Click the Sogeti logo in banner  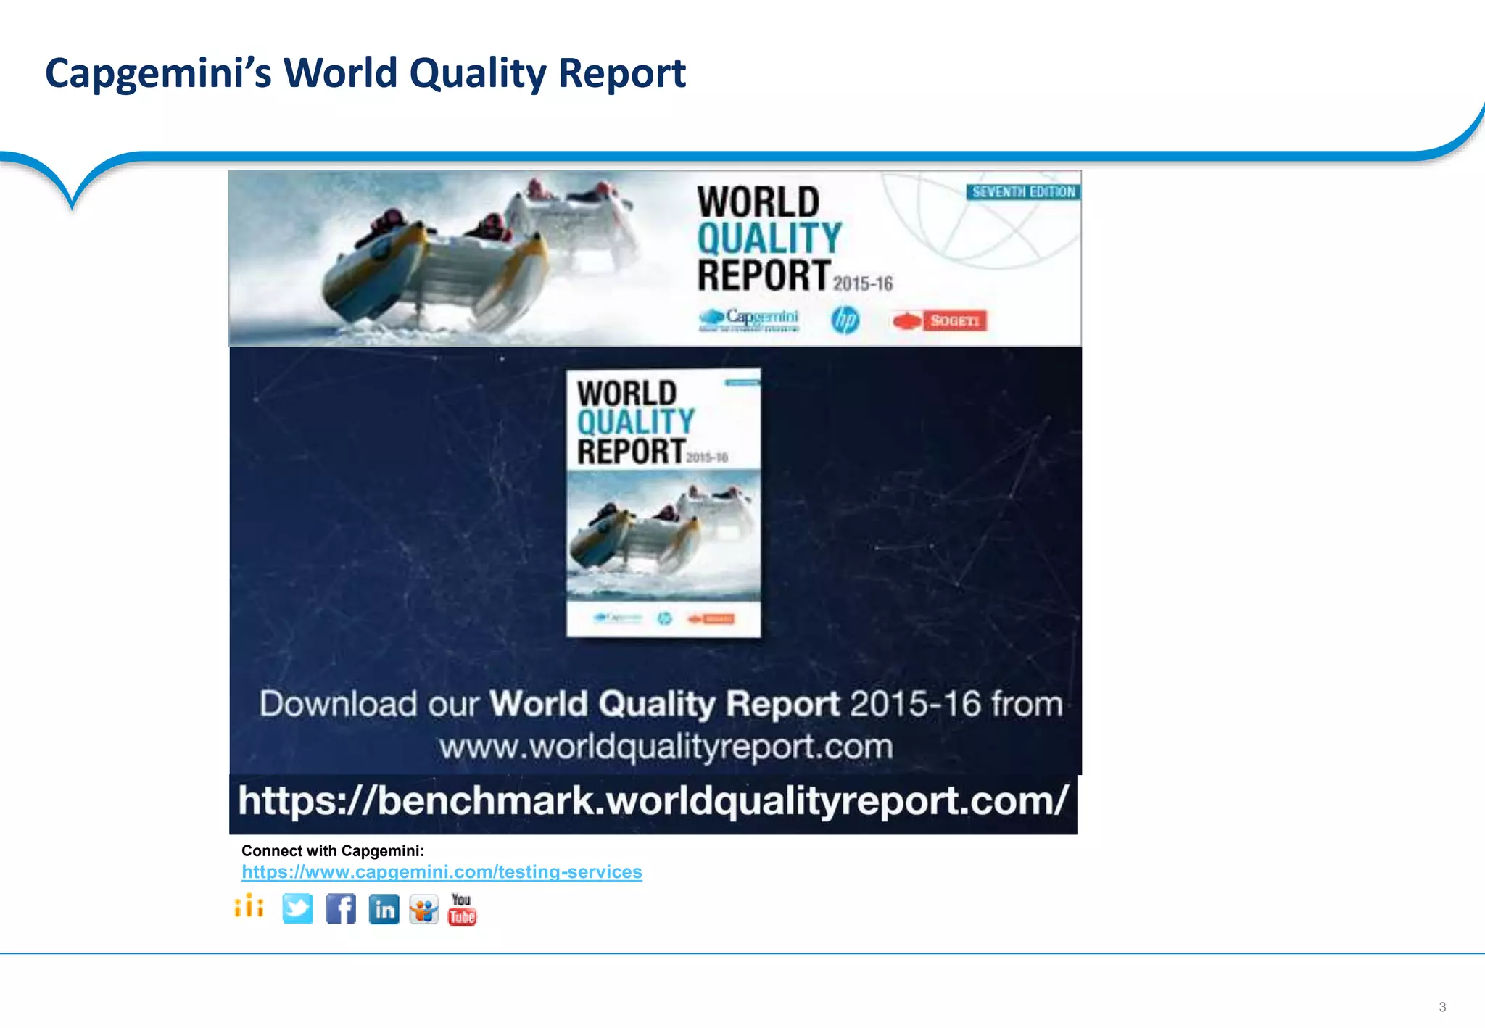(940, 320)
